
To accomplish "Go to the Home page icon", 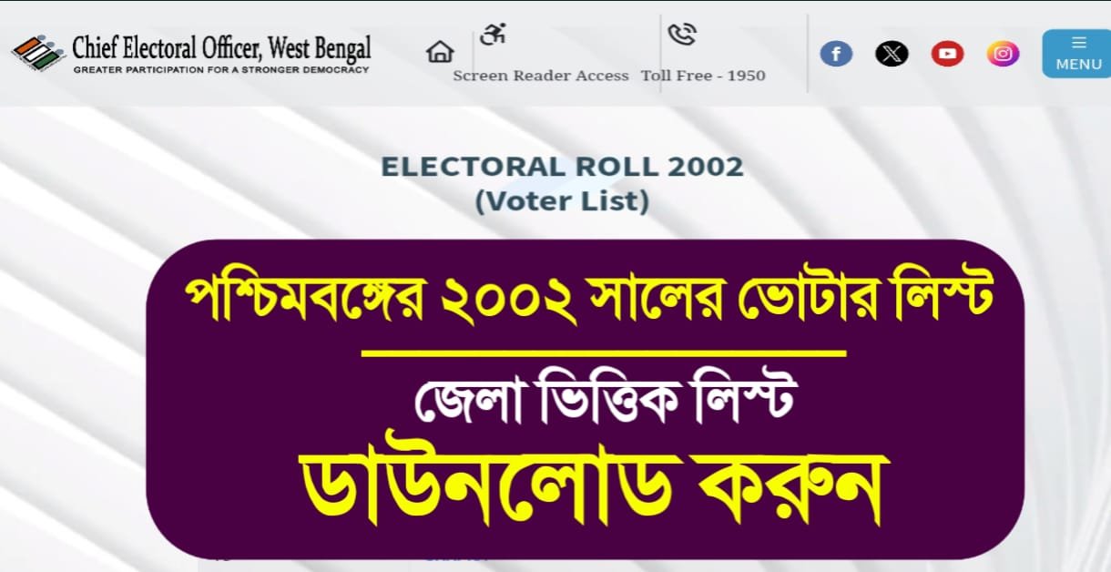I will click(x=440, y=52).
